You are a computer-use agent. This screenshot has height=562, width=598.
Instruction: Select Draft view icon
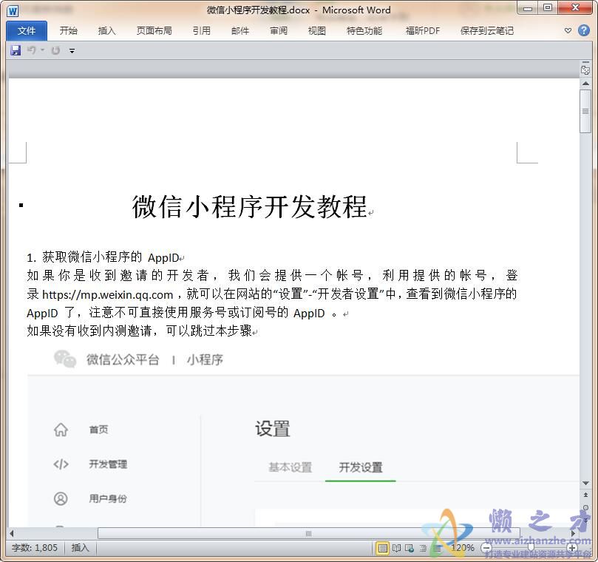coord(437,548)
